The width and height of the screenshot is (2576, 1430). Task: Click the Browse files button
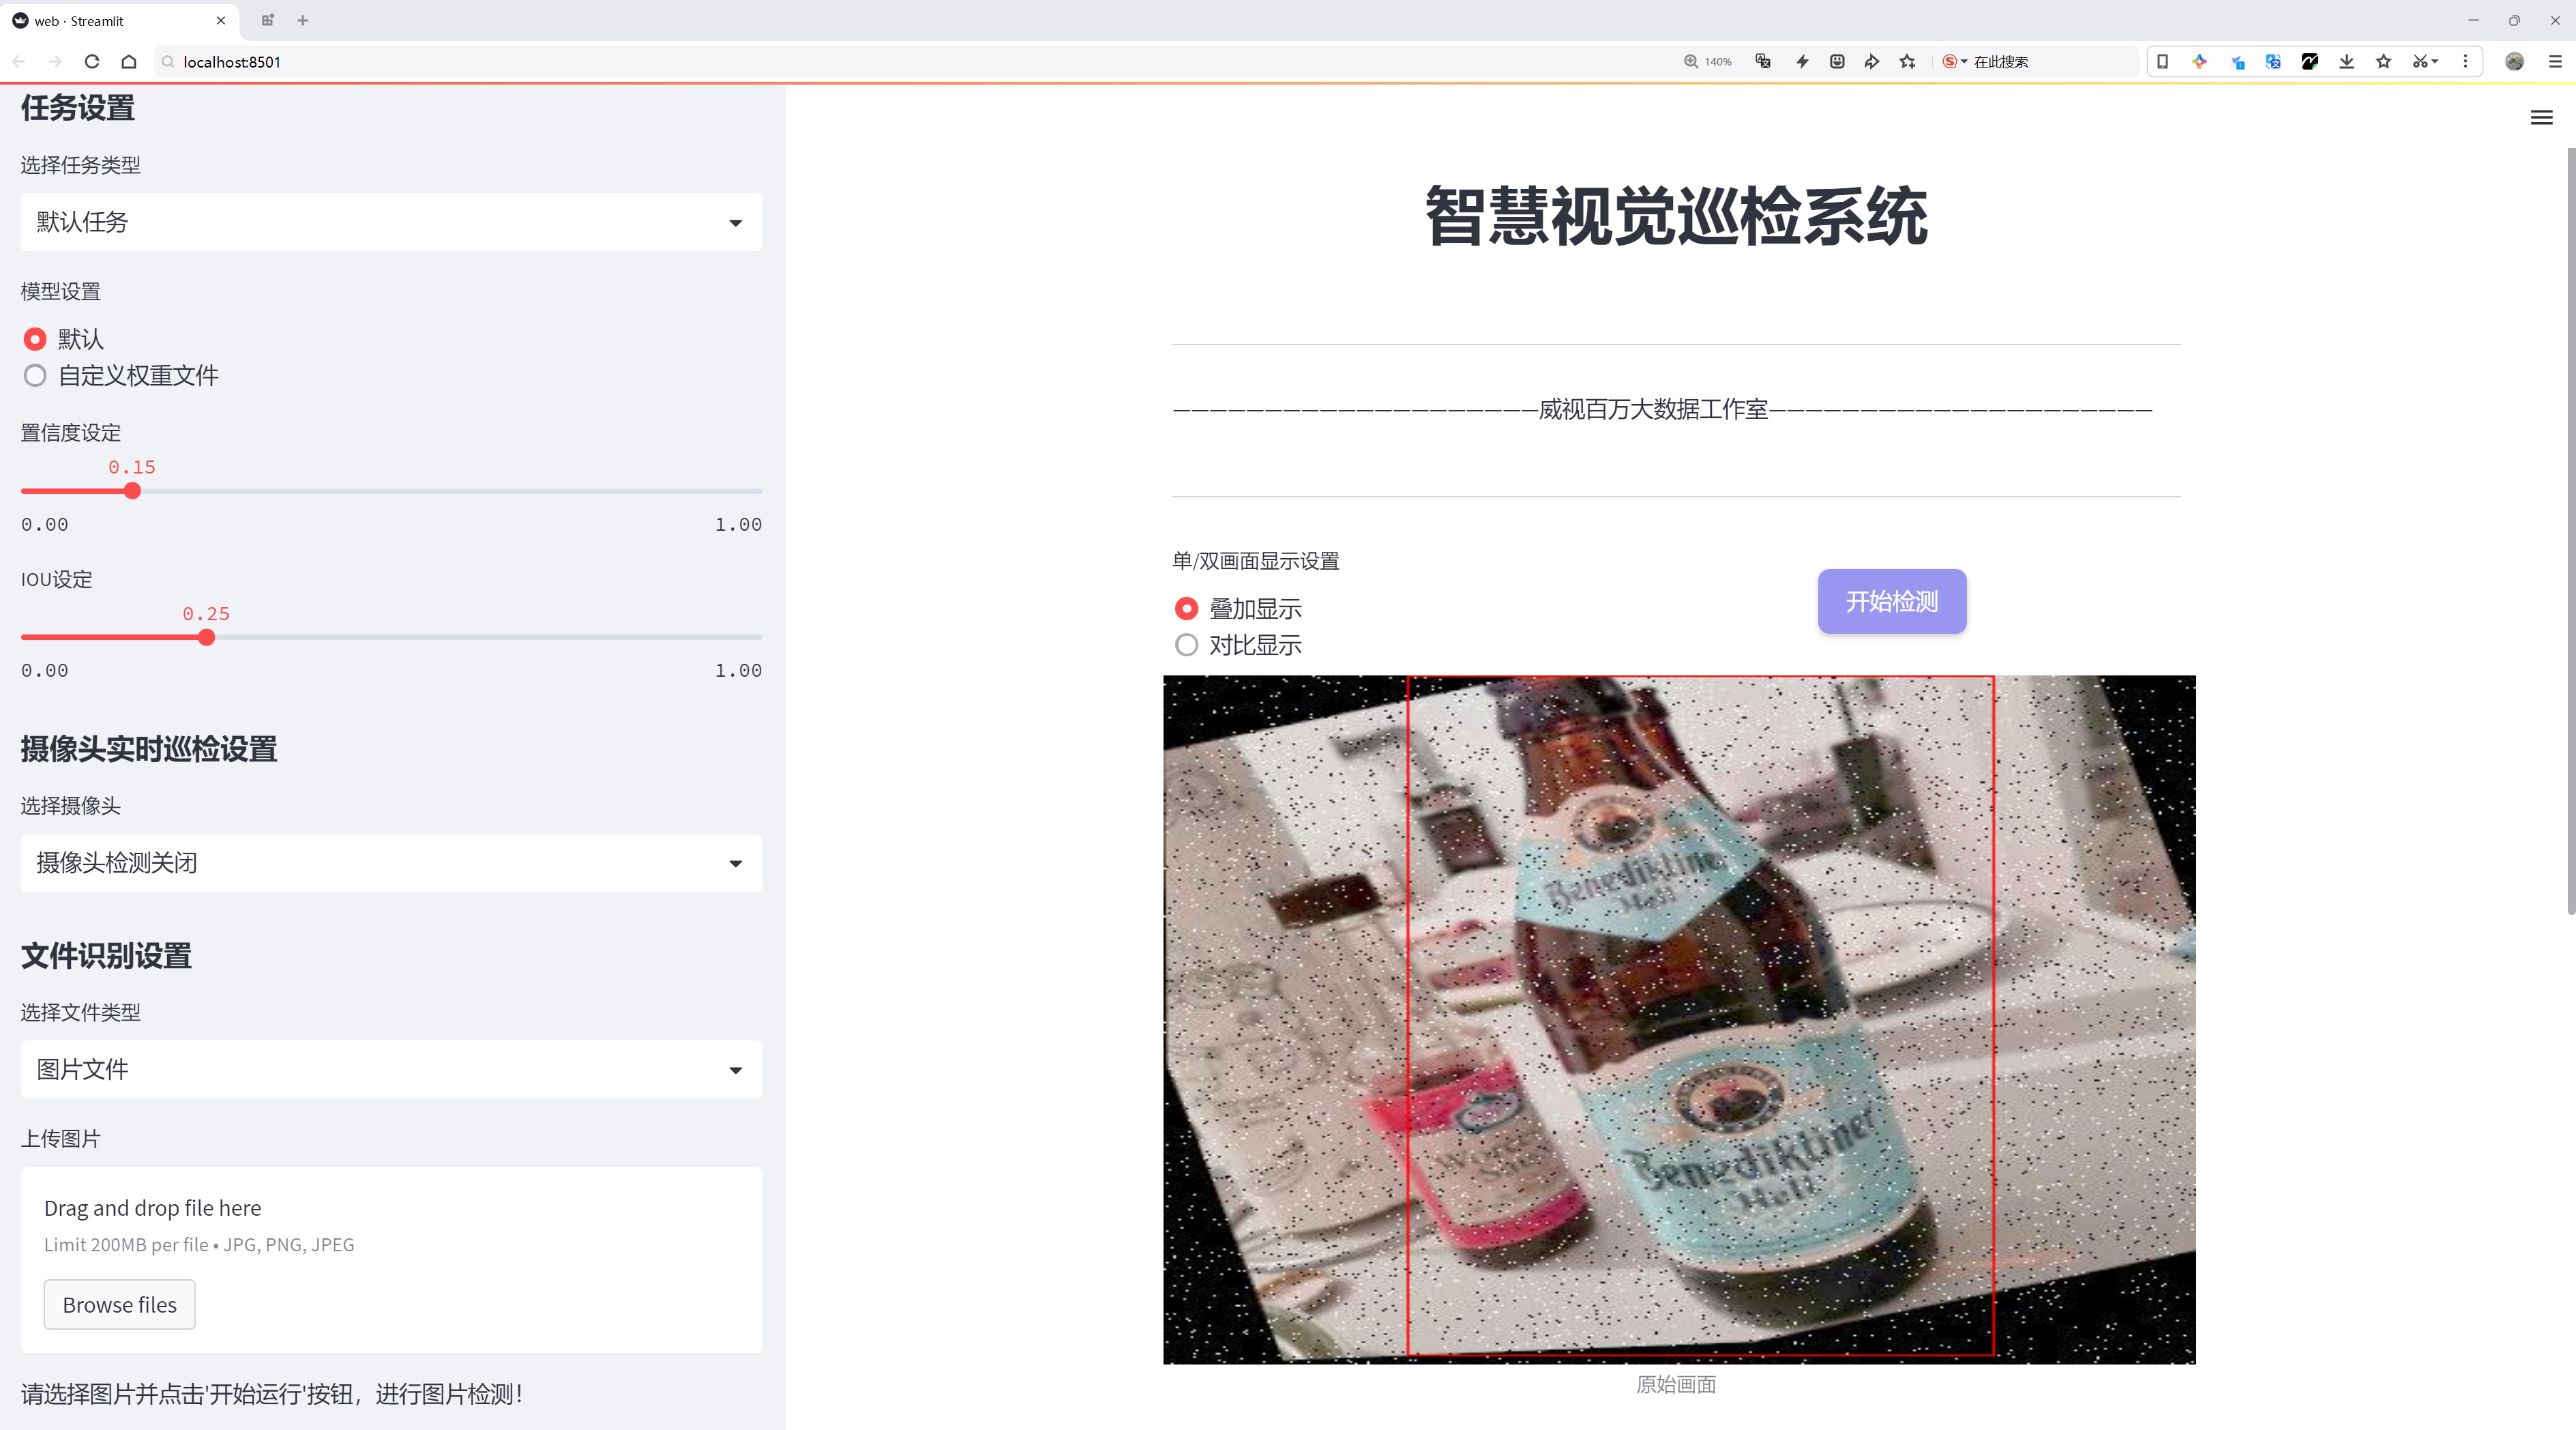coord(119,1305)
